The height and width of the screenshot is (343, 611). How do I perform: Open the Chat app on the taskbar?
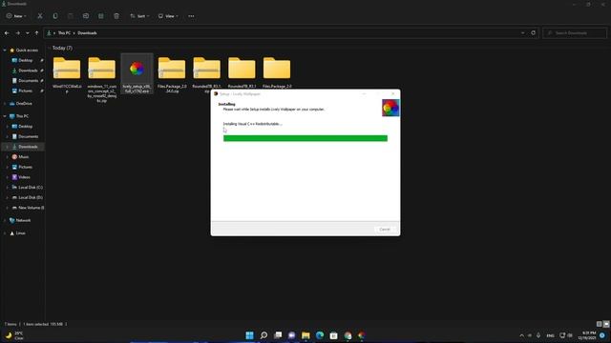click(291, 335)
